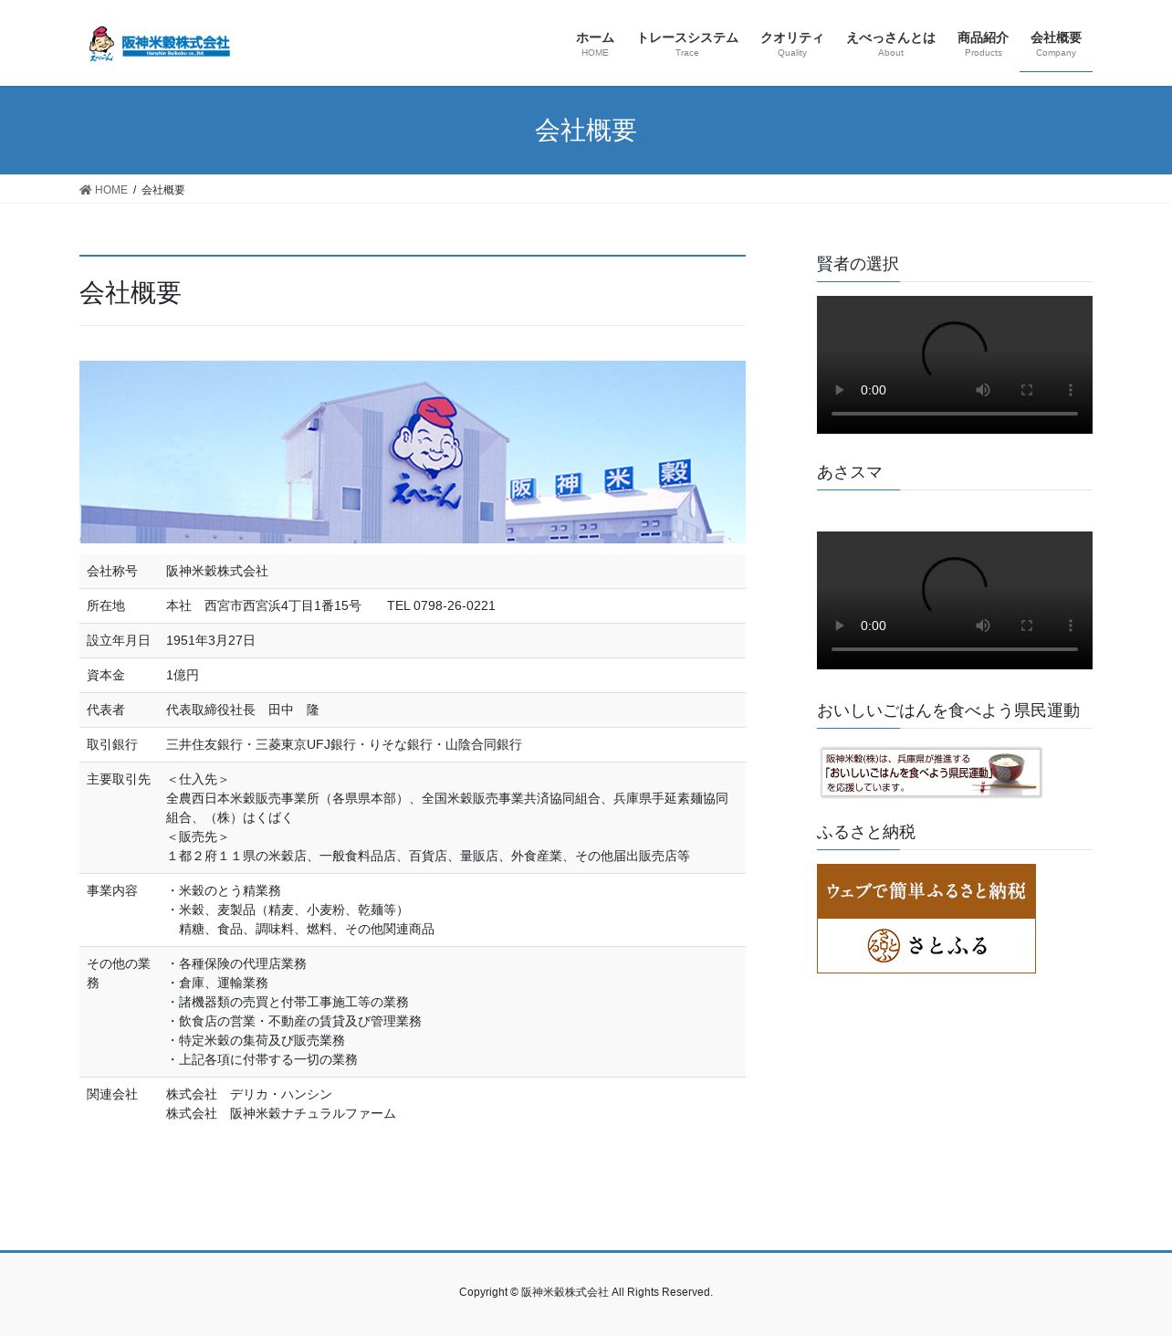This screenshot has width=1172, height=1336.
Task: Open more options on 賢者の選択 video
Action: [x=1071, y=390]
